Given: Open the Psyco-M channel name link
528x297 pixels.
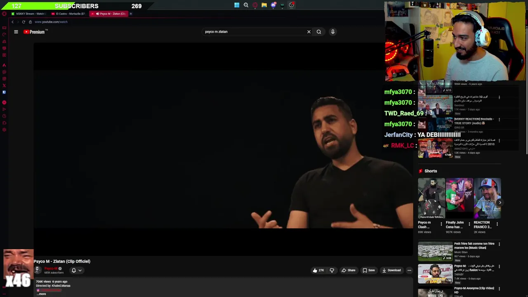Looking at the screenshot, I should point(51,269).
